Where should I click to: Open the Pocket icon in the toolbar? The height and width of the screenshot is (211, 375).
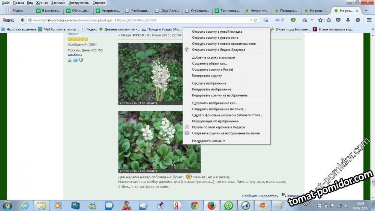click(338, 20)
